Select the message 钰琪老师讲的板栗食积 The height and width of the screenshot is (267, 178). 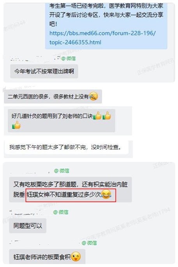click(x=47, y=256)
